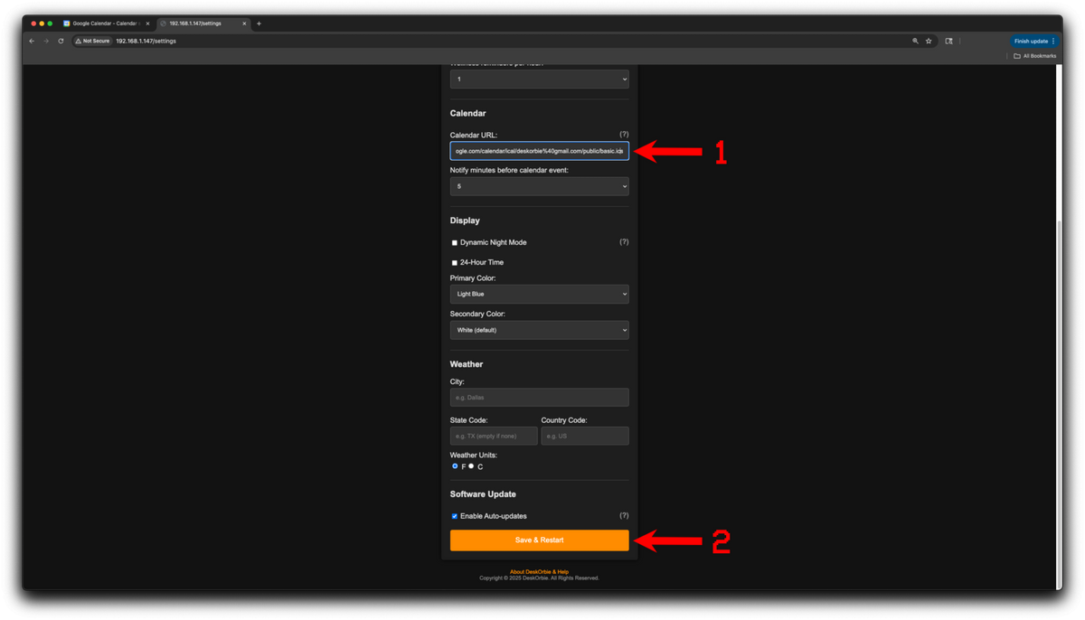Viewport: 1085px width, 620px height.
Task: Select Celsius weather units radio button
Action: point(471,466)
